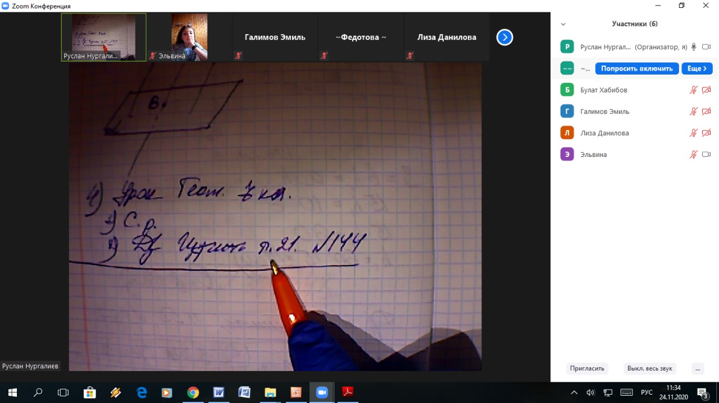Click Эльвина's muted microphone icon in list
Screen dimensions: 719x403
click(x=694, y=155)
